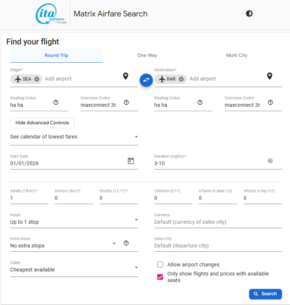Remove the SEA airport chip
Screen dimensions: 290x305
pos(37,79)
